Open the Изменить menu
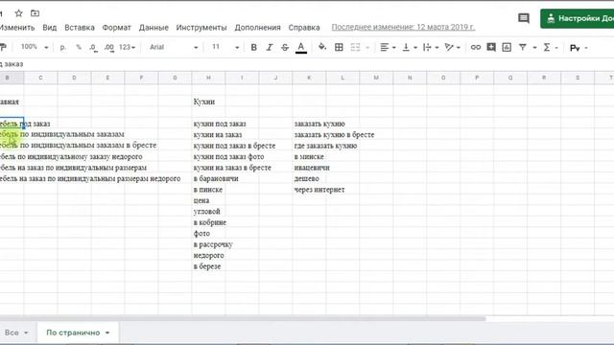 (17, 28)
